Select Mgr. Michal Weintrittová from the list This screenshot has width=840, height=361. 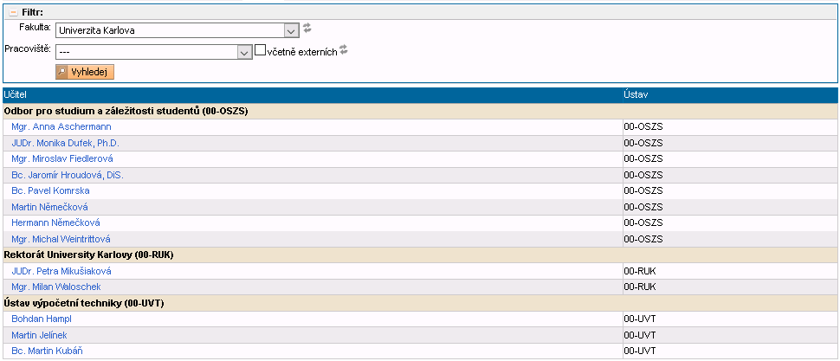61,239
